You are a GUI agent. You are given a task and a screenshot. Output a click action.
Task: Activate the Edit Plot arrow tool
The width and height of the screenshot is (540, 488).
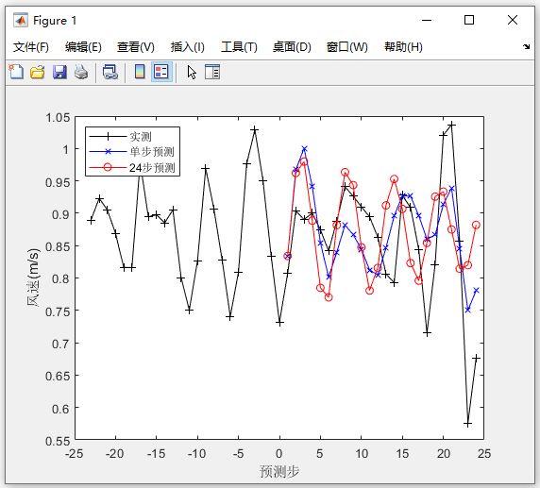click(x=192, y=72)
